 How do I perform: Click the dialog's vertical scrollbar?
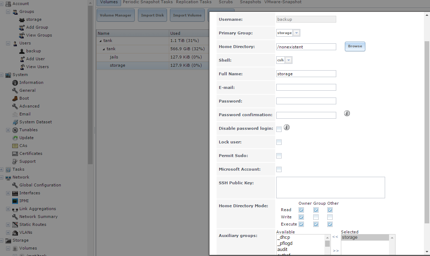[427, 129]
